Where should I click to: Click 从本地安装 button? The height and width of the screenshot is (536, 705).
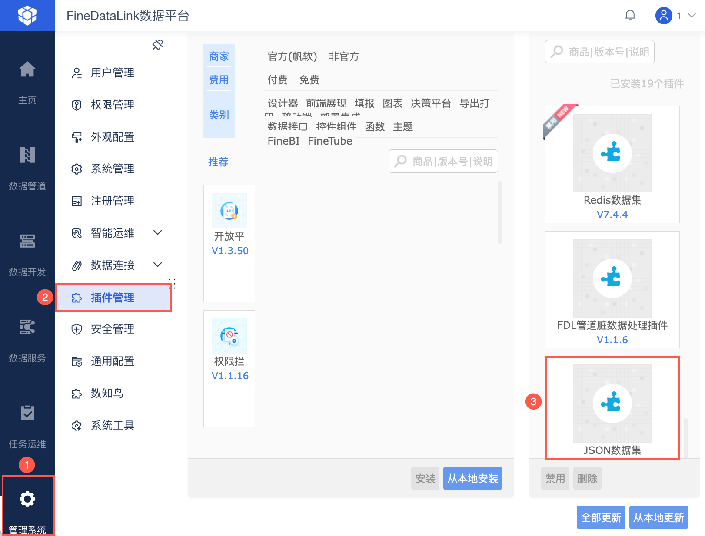pos(472,478)
